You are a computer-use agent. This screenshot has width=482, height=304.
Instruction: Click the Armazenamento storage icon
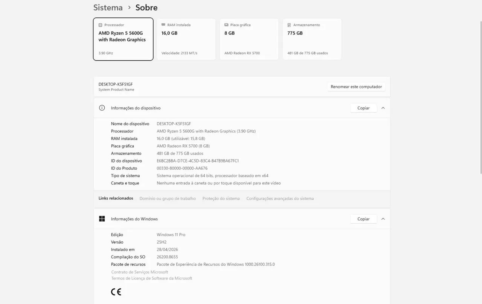click(289, 25)
